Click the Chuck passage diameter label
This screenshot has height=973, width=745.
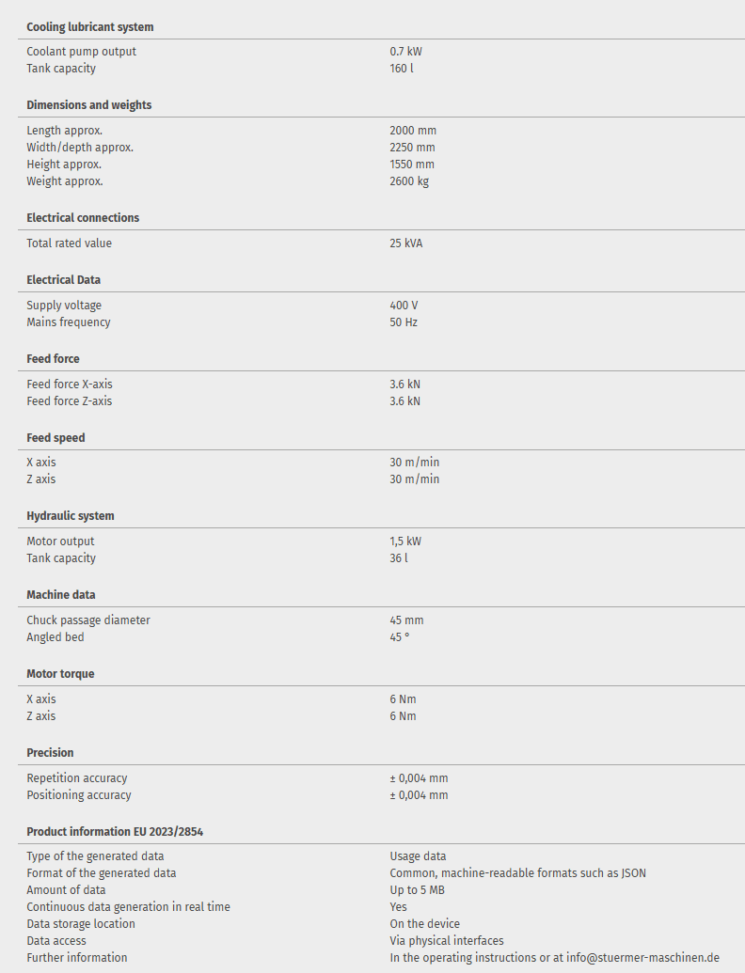point(88,620)
